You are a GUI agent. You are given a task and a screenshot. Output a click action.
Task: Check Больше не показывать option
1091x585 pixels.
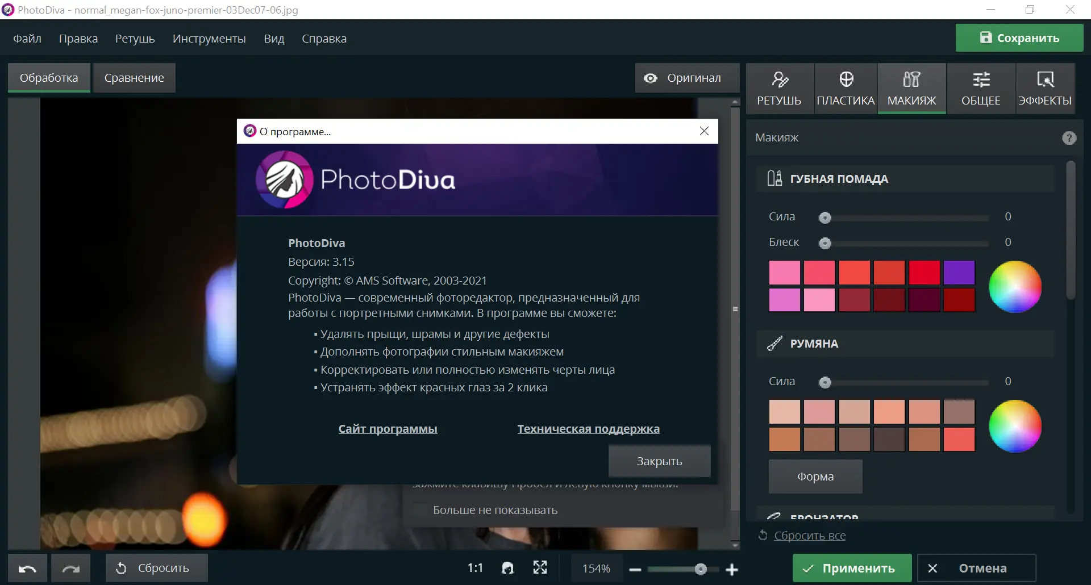point(420,510)
